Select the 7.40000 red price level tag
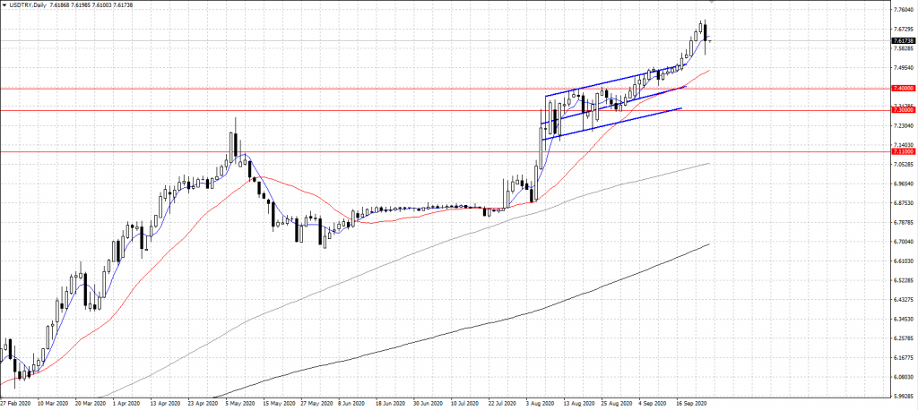This screenshot has width=918, height=410. click(x=904, y=88)
